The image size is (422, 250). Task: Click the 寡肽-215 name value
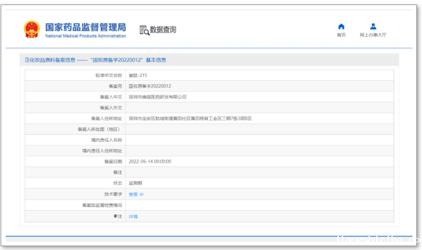(138, 75)
